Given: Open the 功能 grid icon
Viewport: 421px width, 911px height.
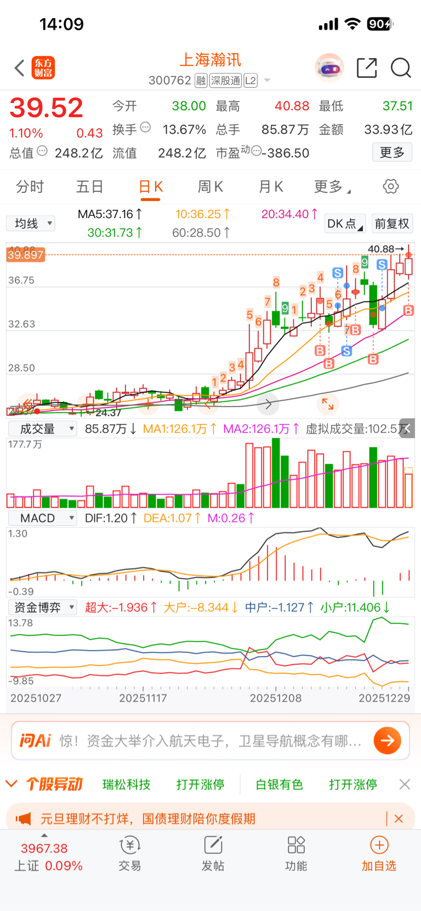Looking at the screenshot, I should 296,845.
